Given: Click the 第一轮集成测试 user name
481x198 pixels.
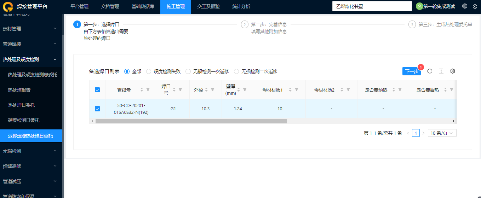Looking at the screenshot, I should pos(439,6).
